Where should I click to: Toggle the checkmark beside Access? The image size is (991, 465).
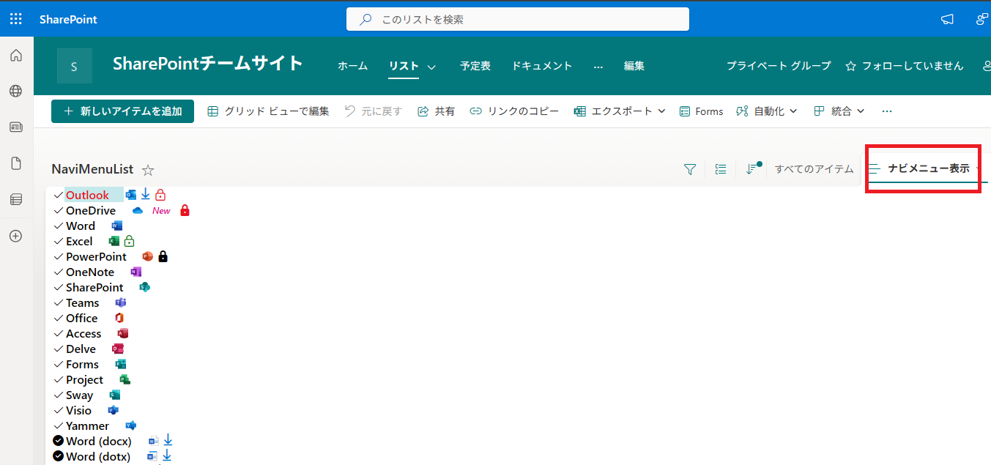pos(59,333)
